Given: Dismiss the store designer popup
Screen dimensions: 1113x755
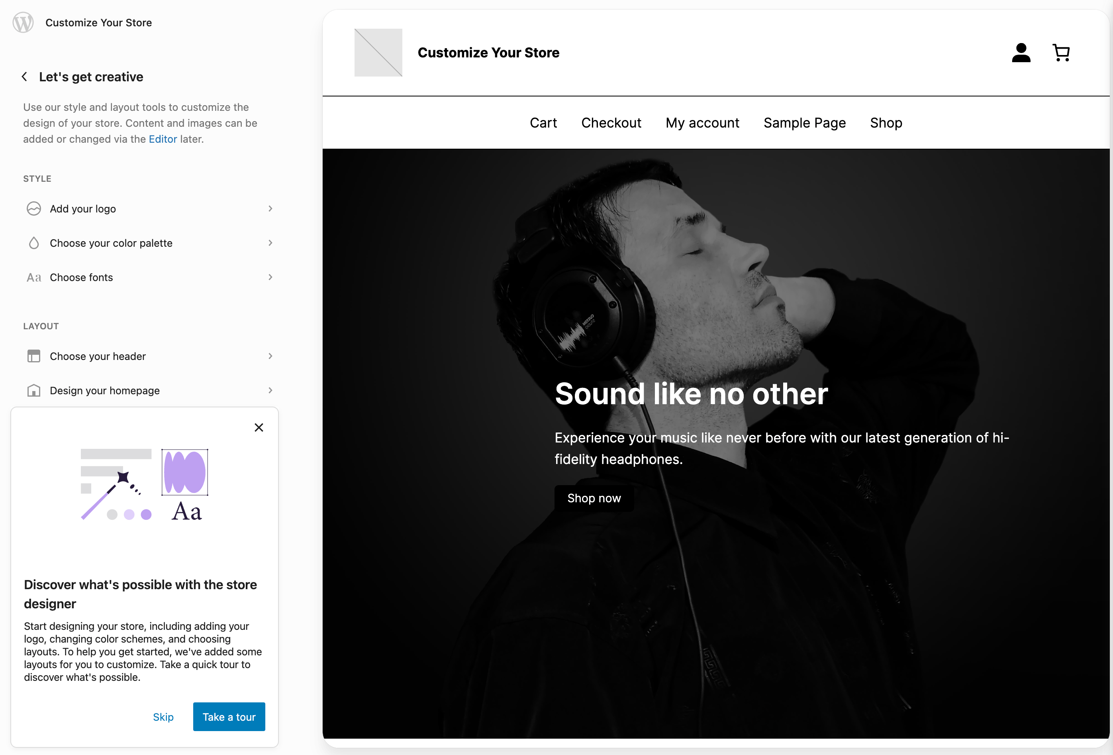Looking at the screenshot, I should pyautogui.click(x=259, y=427).
